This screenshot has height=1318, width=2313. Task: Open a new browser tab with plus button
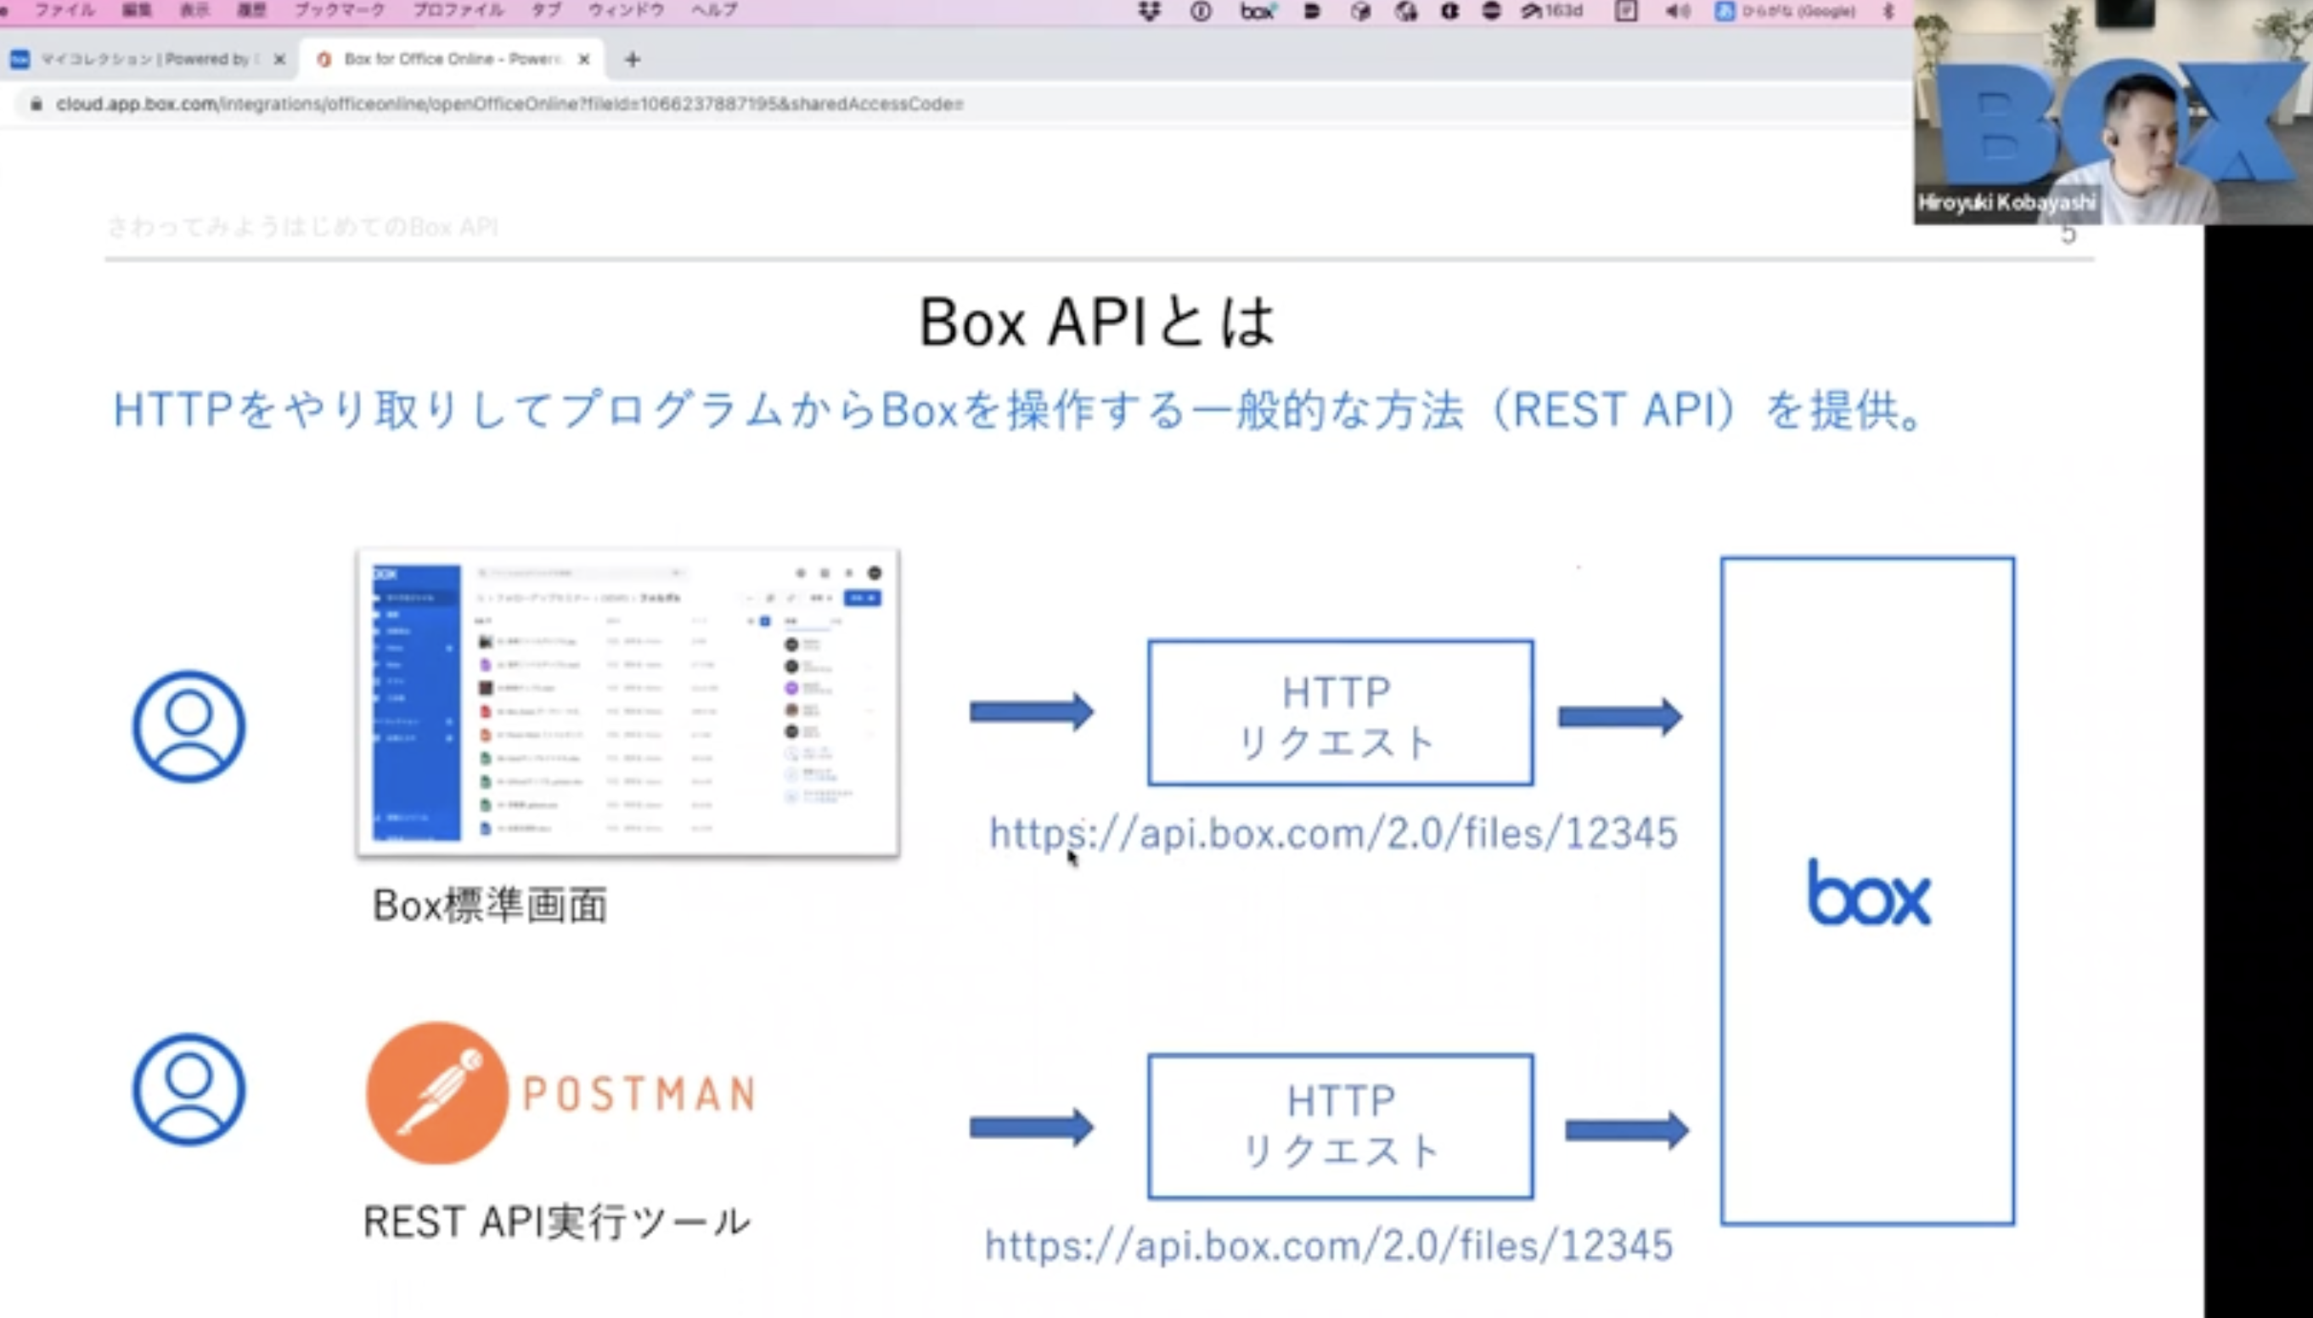(x=633, y=59)
